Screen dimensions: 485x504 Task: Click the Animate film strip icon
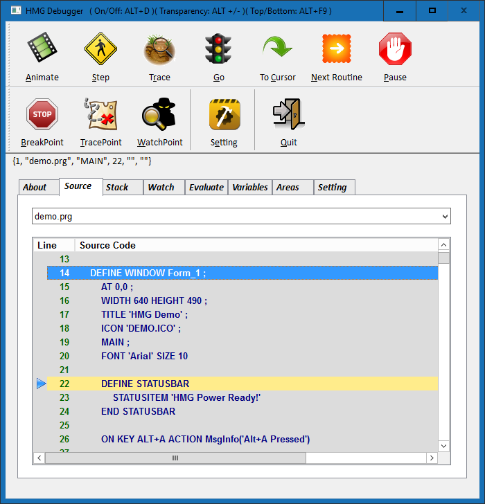(x=42, y=50)
